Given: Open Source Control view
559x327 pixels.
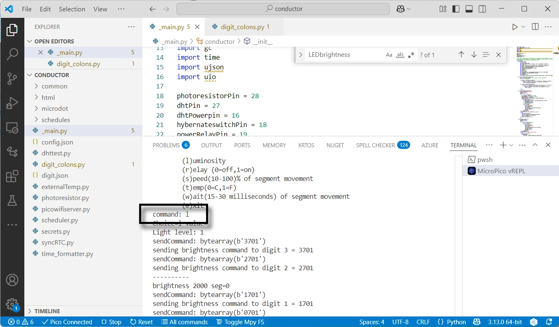Looking at the screenshot, I should (x=12, y=79).
